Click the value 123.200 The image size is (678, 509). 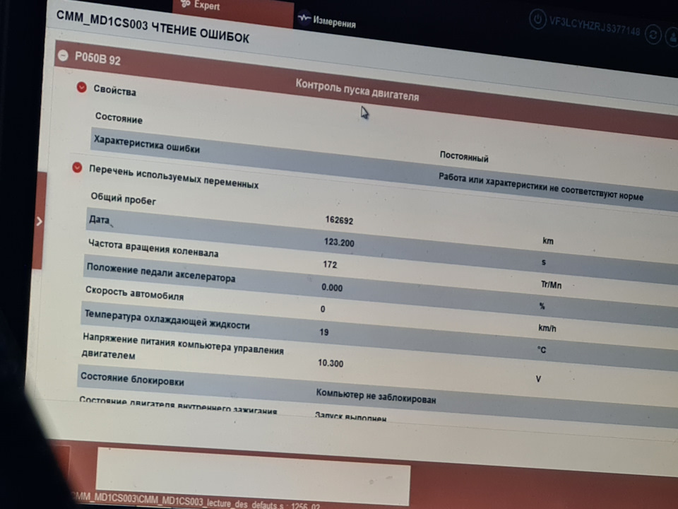point(339,242)
